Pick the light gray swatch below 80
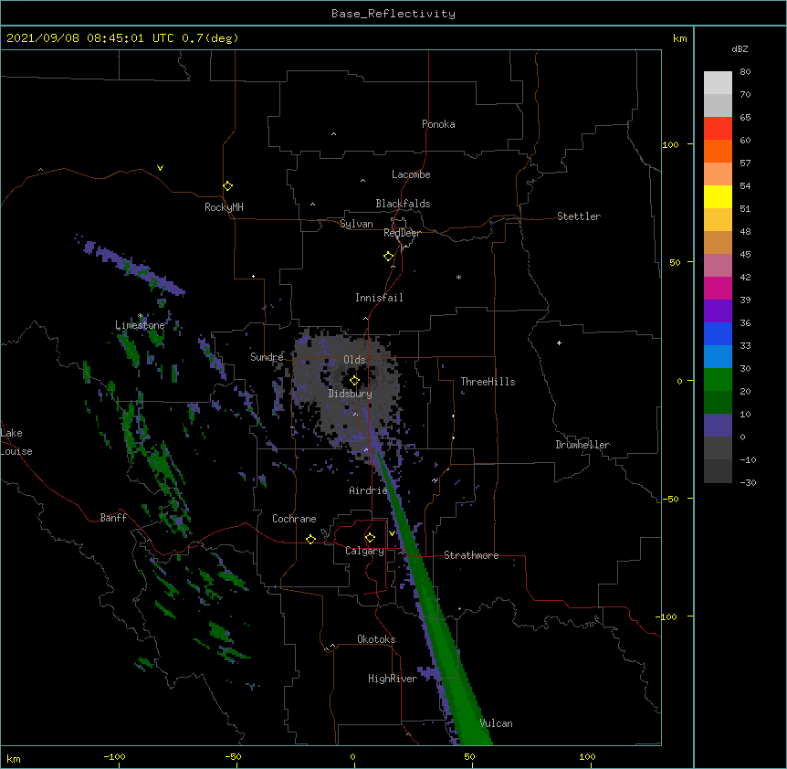 [718, 83]
